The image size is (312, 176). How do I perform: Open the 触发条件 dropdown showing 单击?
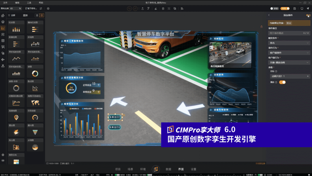289,43
